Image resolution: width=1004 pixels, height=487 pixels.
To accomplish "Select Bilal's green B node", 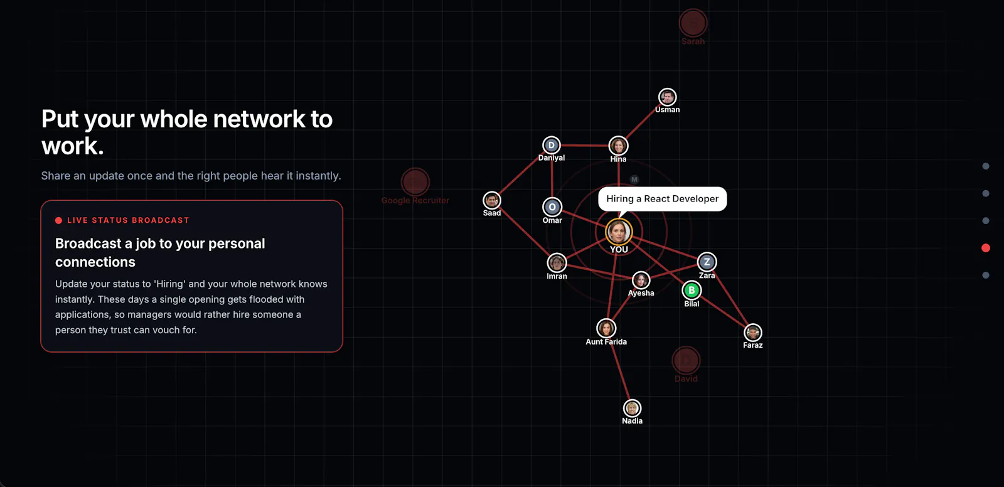I will pos(692,290).
